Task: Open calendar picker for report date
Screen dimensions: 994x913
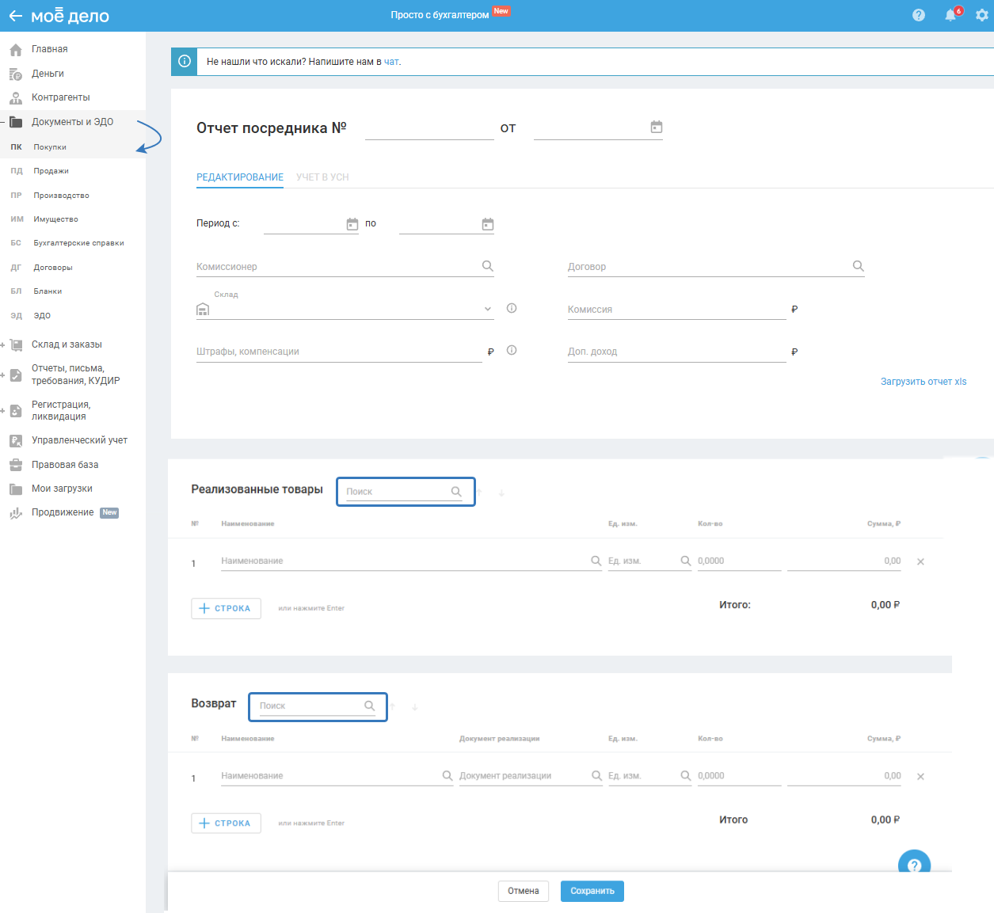Action: (657, 127)
